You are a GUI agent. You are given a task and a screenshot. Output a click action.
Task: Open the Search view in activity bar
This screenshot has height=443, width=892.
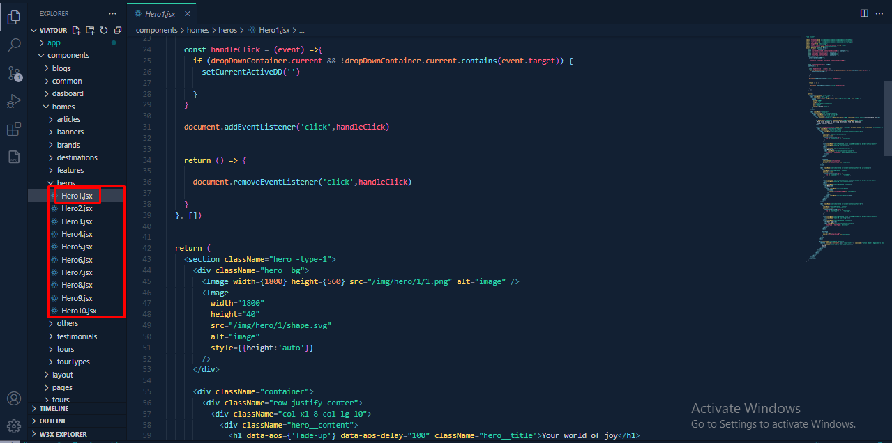(14, 46)
